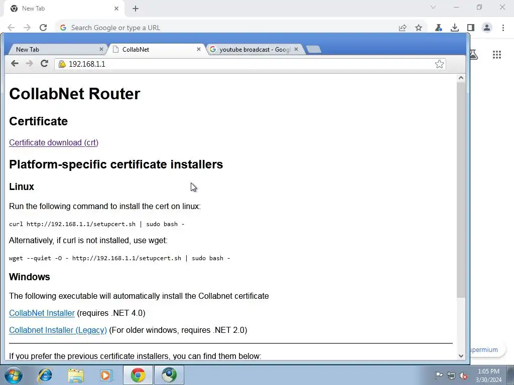Open the Chrome downloads icon
The image size is (514, 385).
[455, 28]
